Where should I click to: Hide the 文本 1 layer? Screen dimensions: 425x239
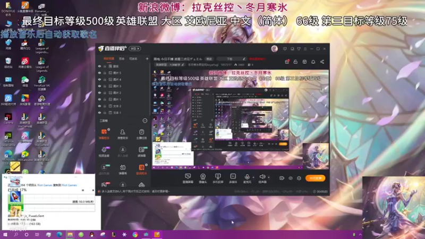(99, 113)
